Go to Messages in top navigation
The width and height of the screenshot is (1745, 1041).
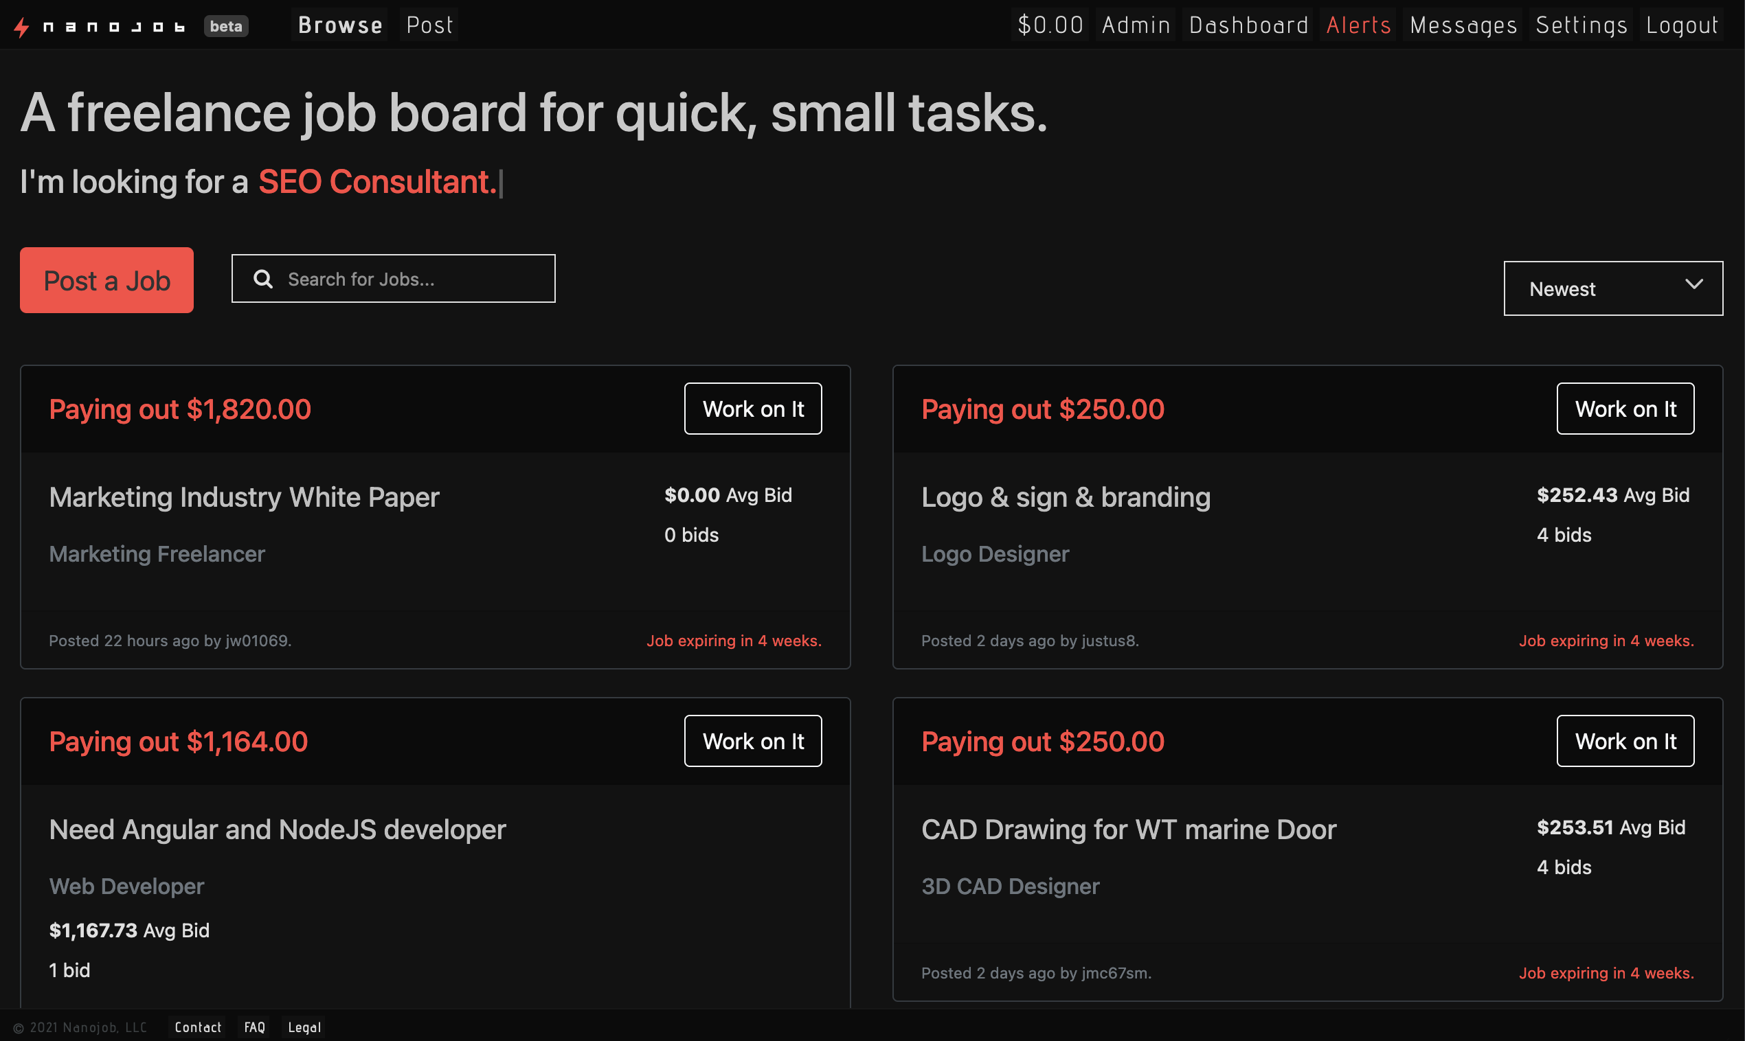tap(1463, 25)
